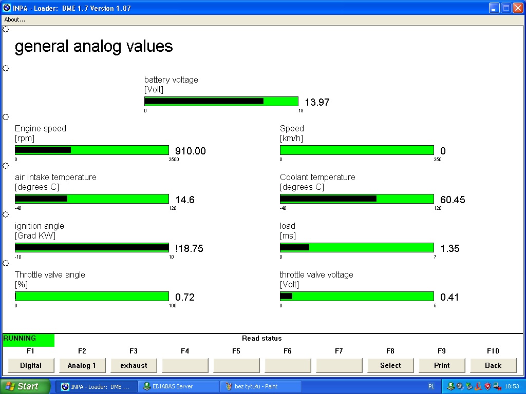Click the F8 key label
The image size is (526, 394).
pyautogui.click(x=390, y=351)
